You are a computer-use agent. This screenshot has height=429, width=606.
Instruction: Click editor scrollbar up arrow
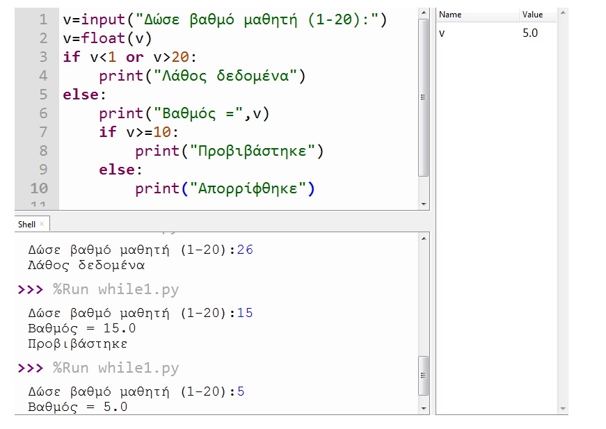click(424, 13)
